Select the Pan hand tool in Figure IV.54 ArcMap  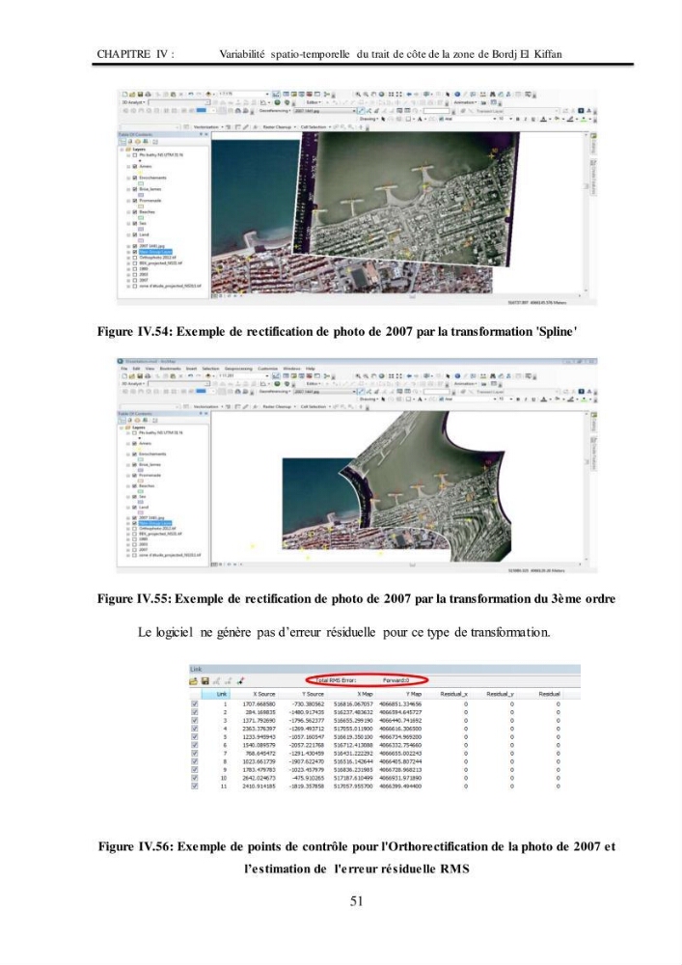(373, 95)
